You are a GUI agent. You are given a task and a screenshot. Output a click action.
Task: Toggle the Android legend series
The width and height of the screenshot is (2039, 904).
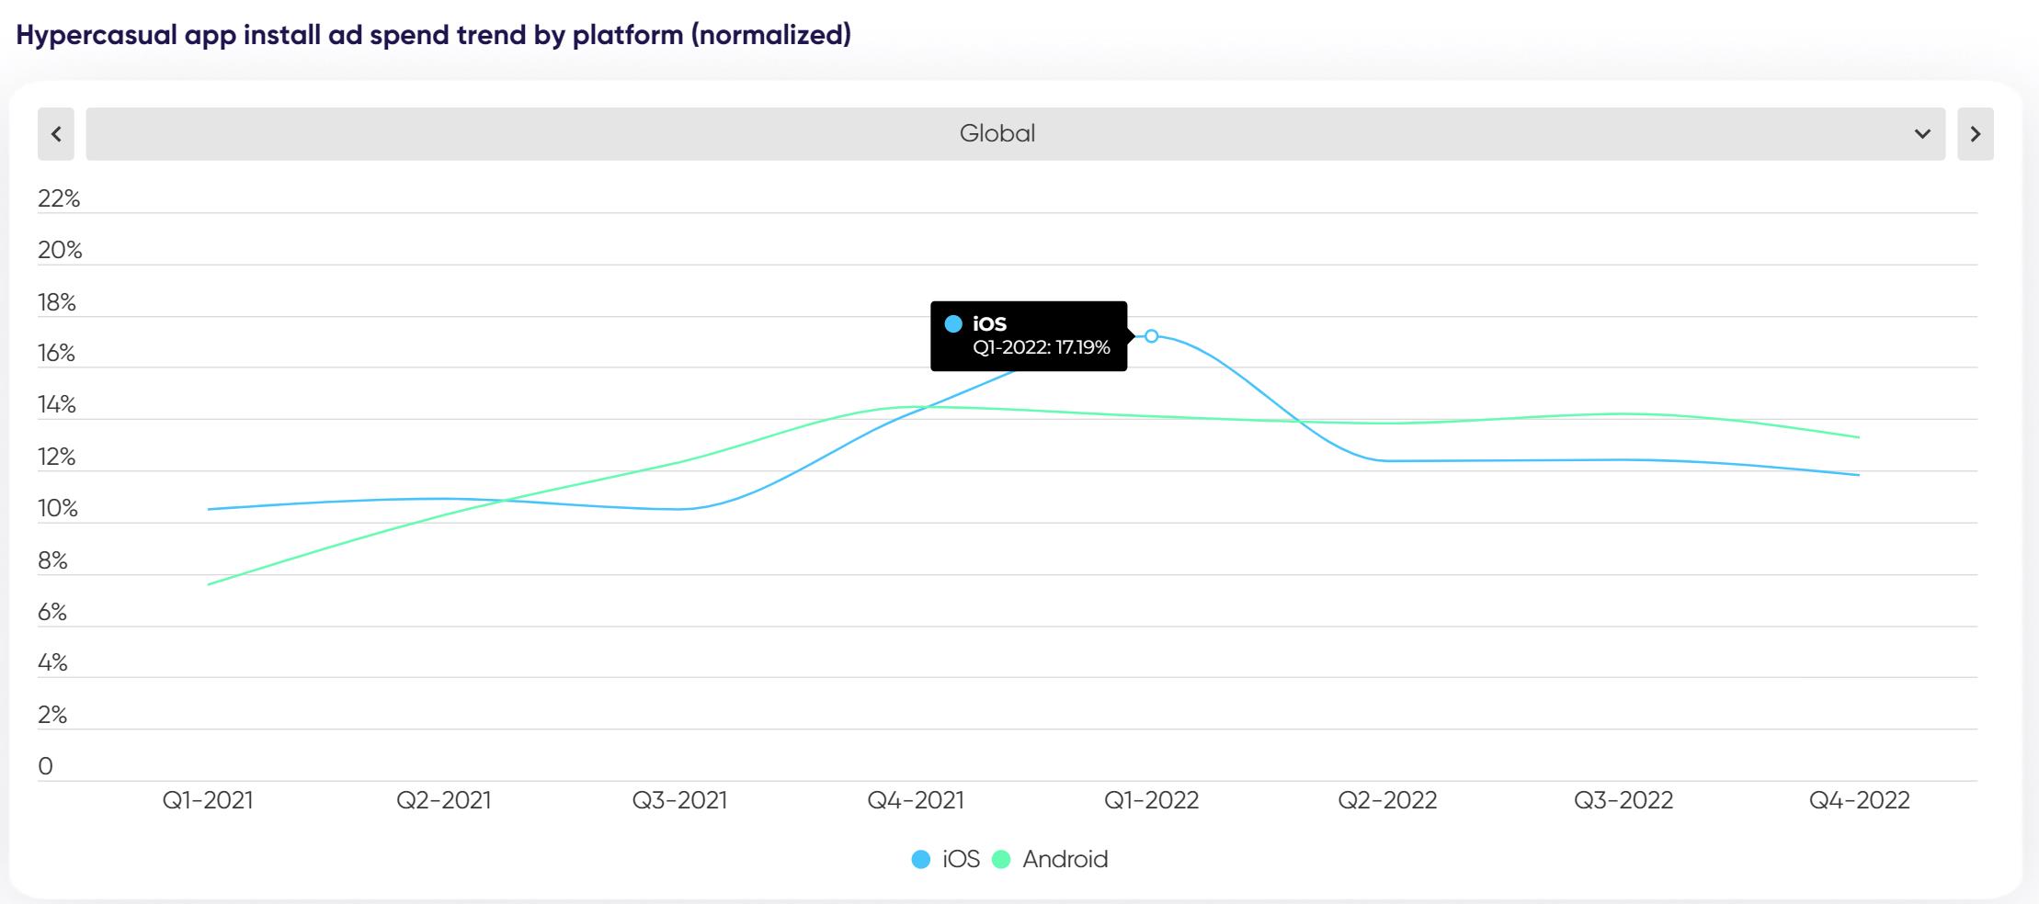[1065, 859]
